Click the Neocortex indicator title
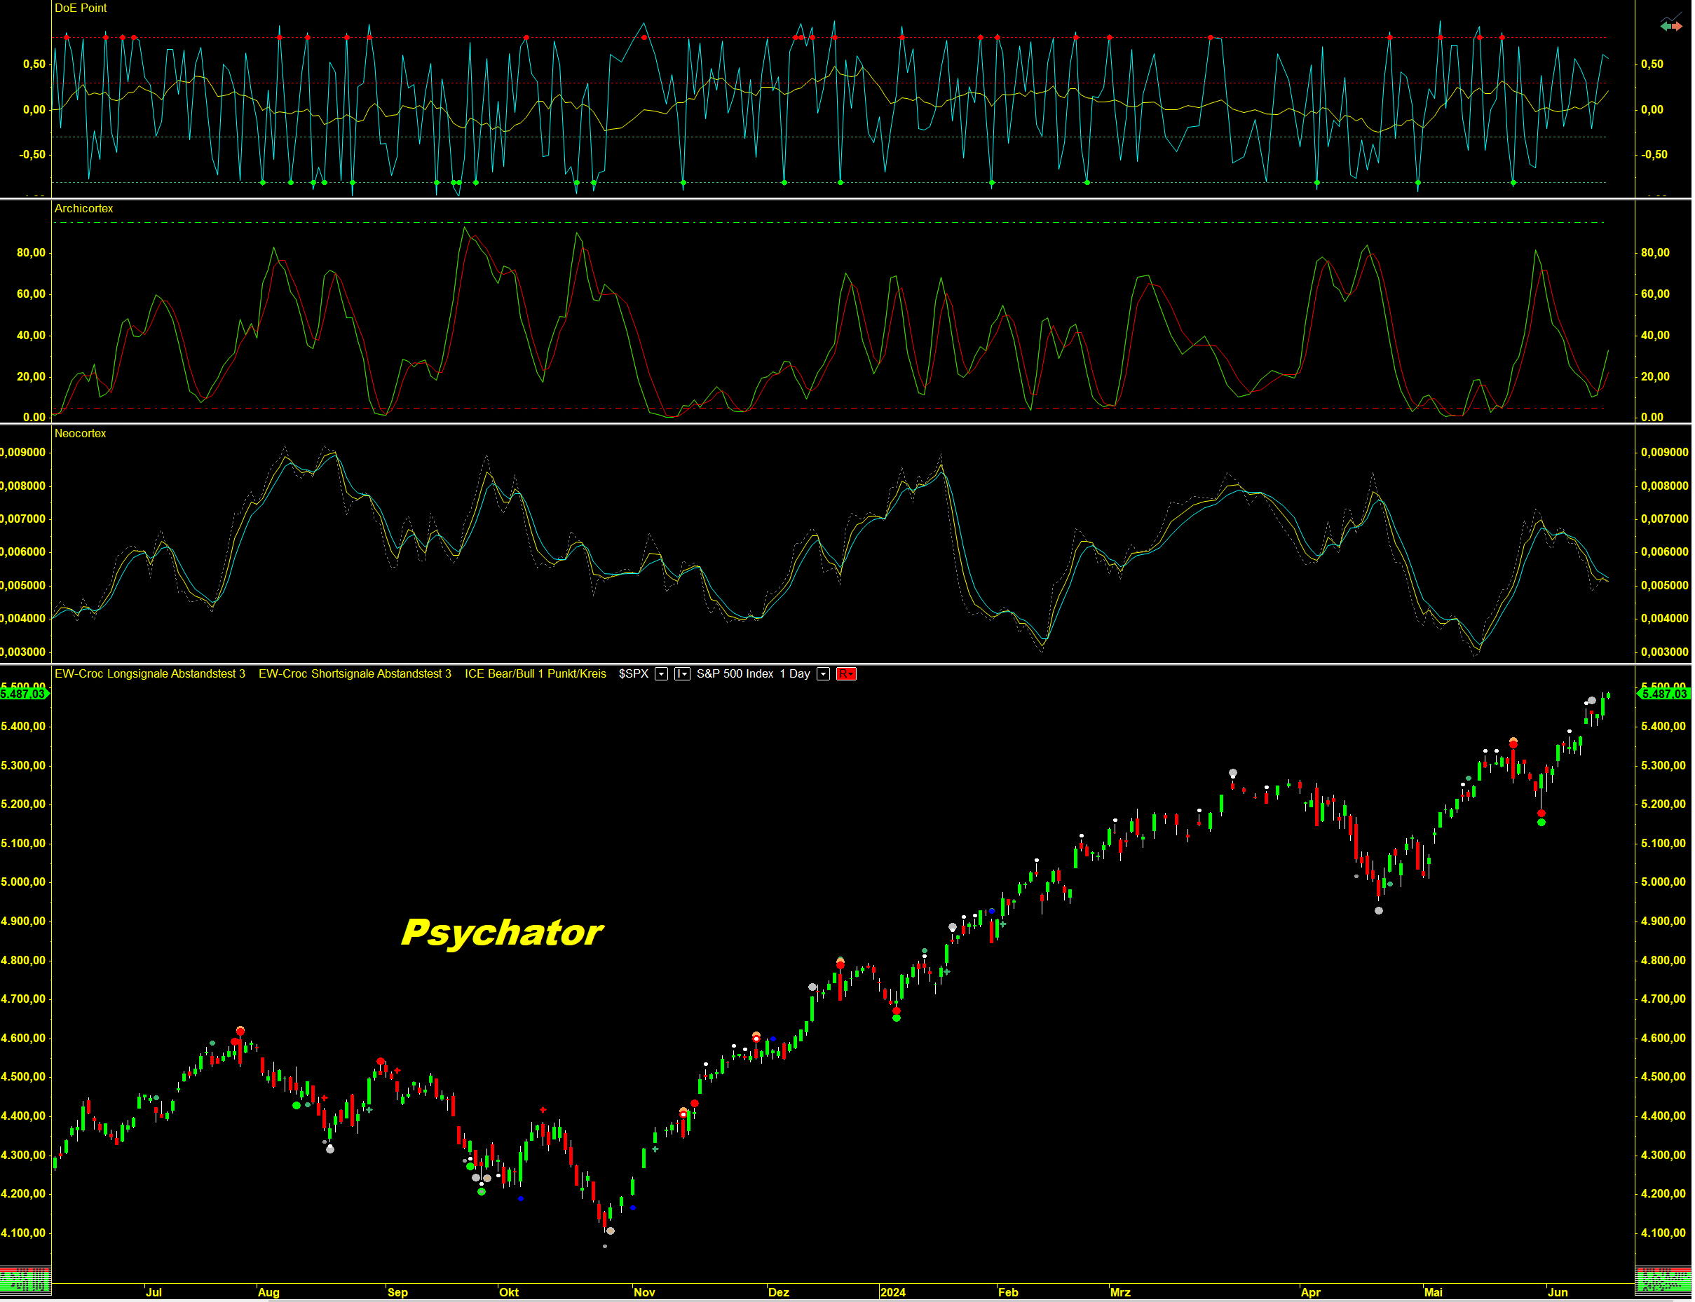 pos(80,433)
